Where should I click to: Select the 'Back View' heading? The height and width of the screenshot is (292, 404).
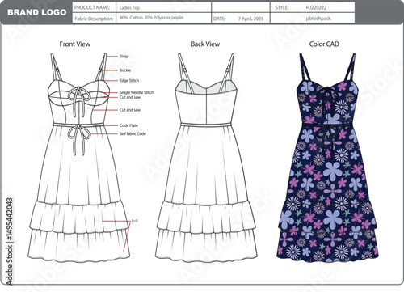tap(205, 44)
